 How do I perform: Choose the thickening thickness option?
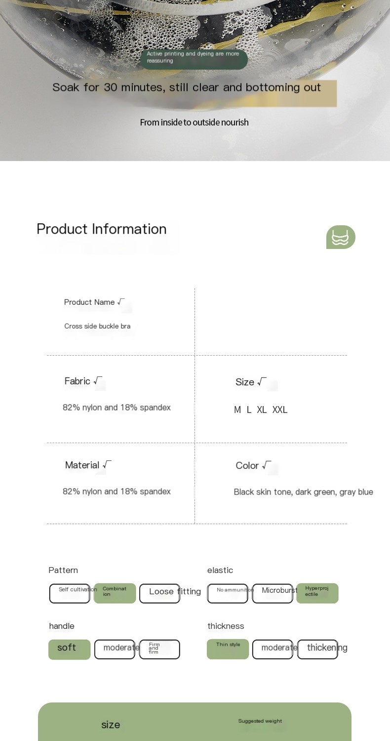(317, 649)
